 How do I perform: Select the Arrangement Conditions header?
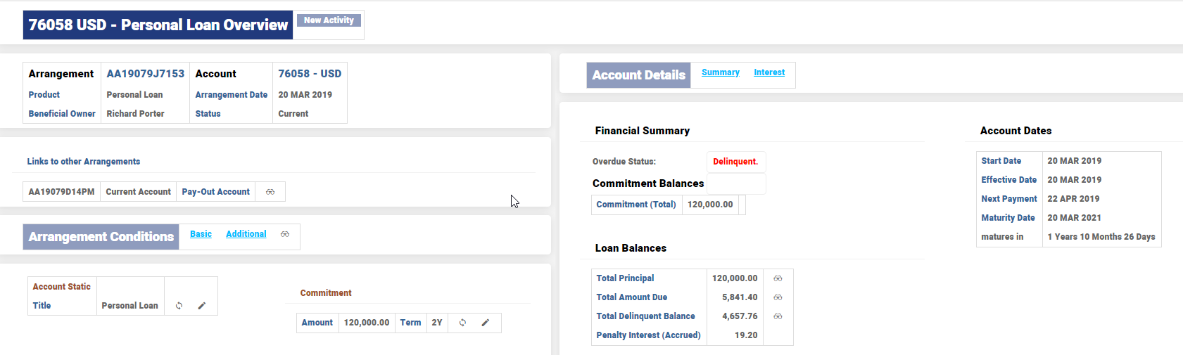(x=101, y=237)
